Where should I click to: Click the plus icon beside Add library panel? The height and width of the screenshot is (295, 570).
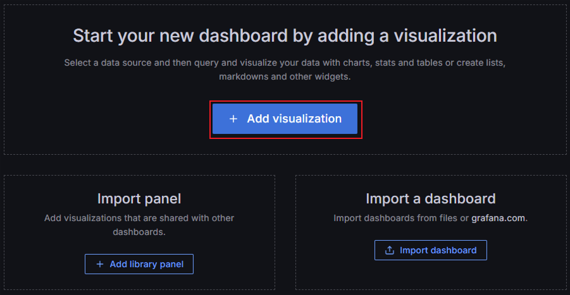point(100,264)
